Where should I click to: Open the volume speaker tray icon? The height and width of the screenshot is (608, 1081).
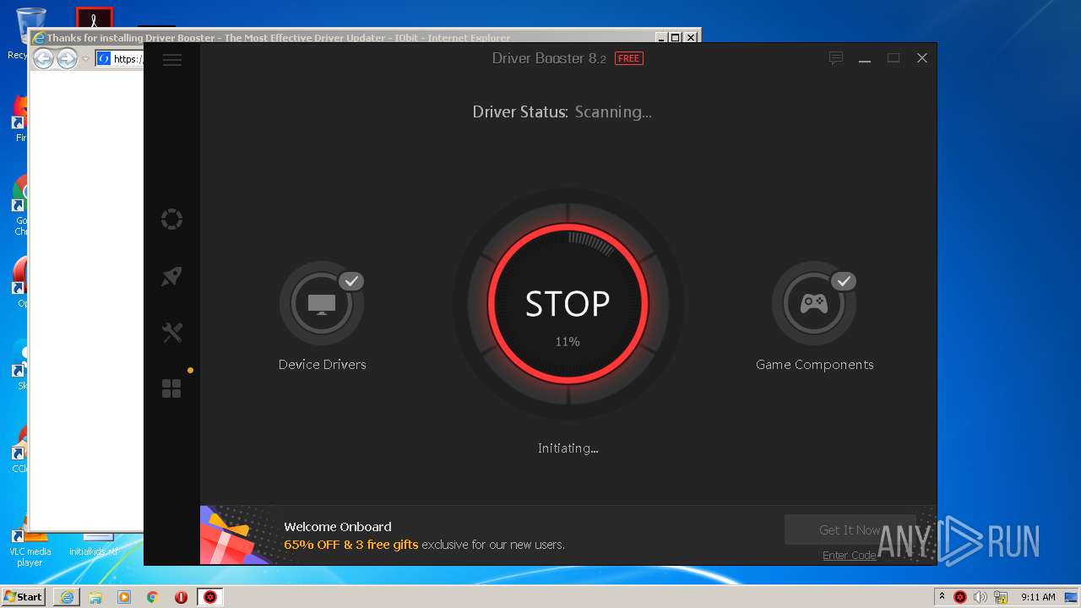tap(981, 597)
